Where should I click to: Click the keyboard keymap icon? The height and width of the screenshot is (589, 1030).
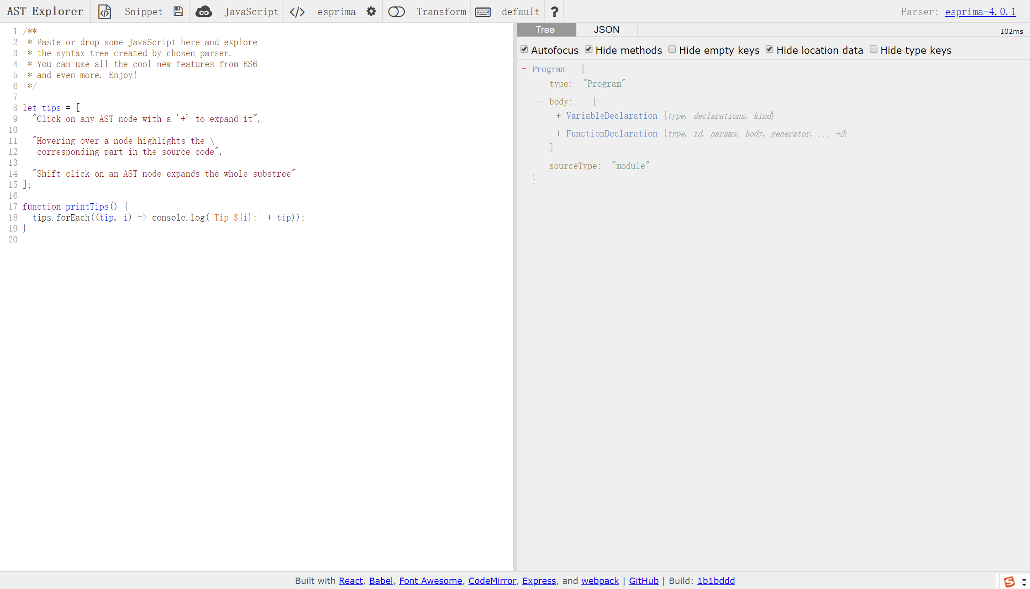[483, 12]
